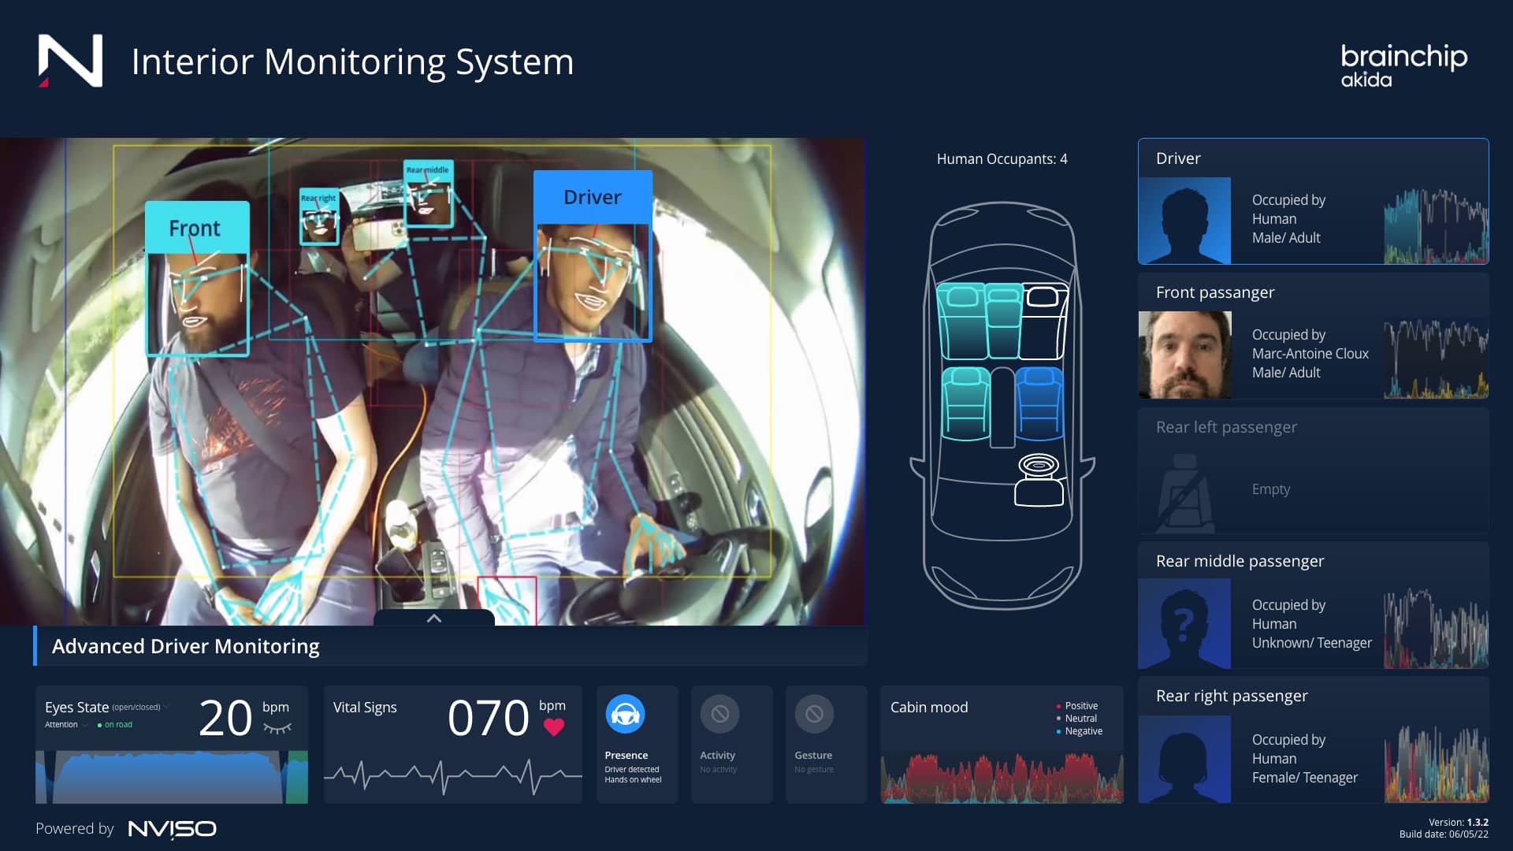Viewport: 1513px width, 851px height.
Task: Expand the chevron below the cabin video feed
Action: (x=433, y=619)
